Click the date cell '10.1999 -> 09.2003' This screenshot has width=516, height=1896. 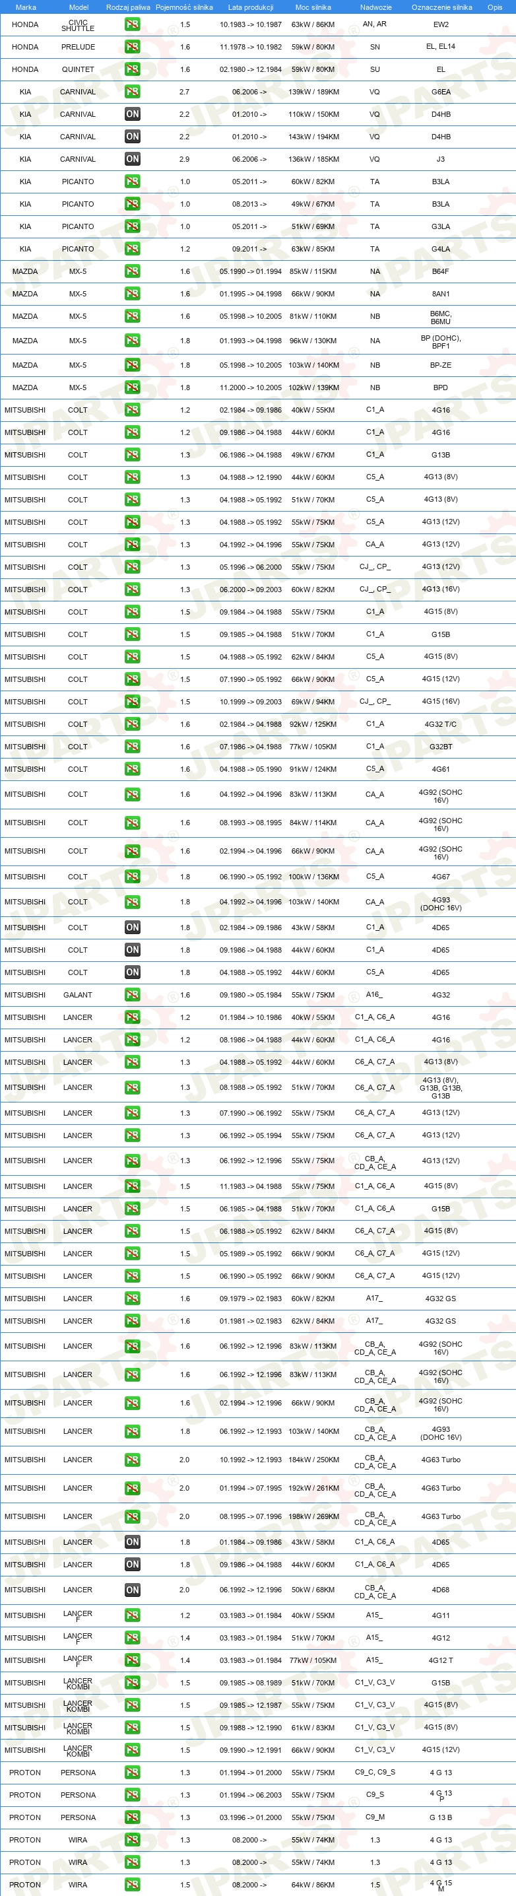[x=251, y=702]
